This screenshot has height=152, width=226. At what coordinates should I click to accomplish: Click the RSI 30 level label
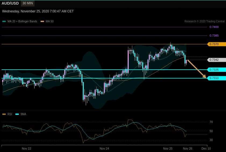pos(211,140)
